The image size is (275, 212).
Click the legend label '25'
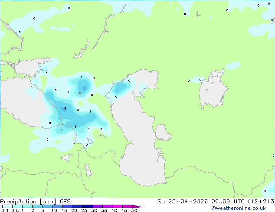point(84,210)
